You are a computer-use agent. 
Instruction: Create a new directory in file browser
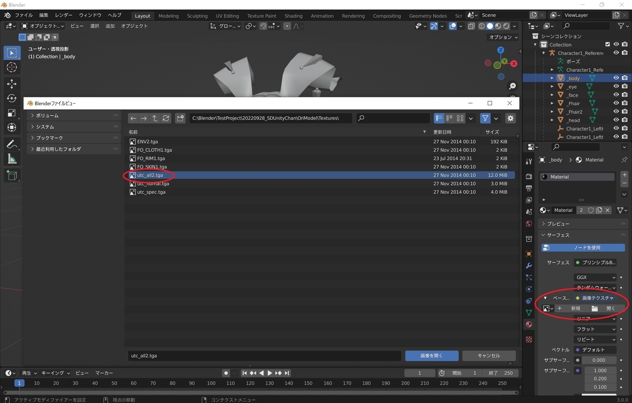coord(180,118)
